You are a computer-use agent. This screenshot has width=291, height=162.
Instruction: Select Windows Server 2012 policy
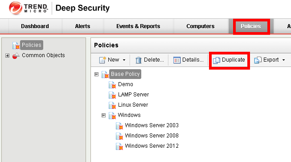152,146
